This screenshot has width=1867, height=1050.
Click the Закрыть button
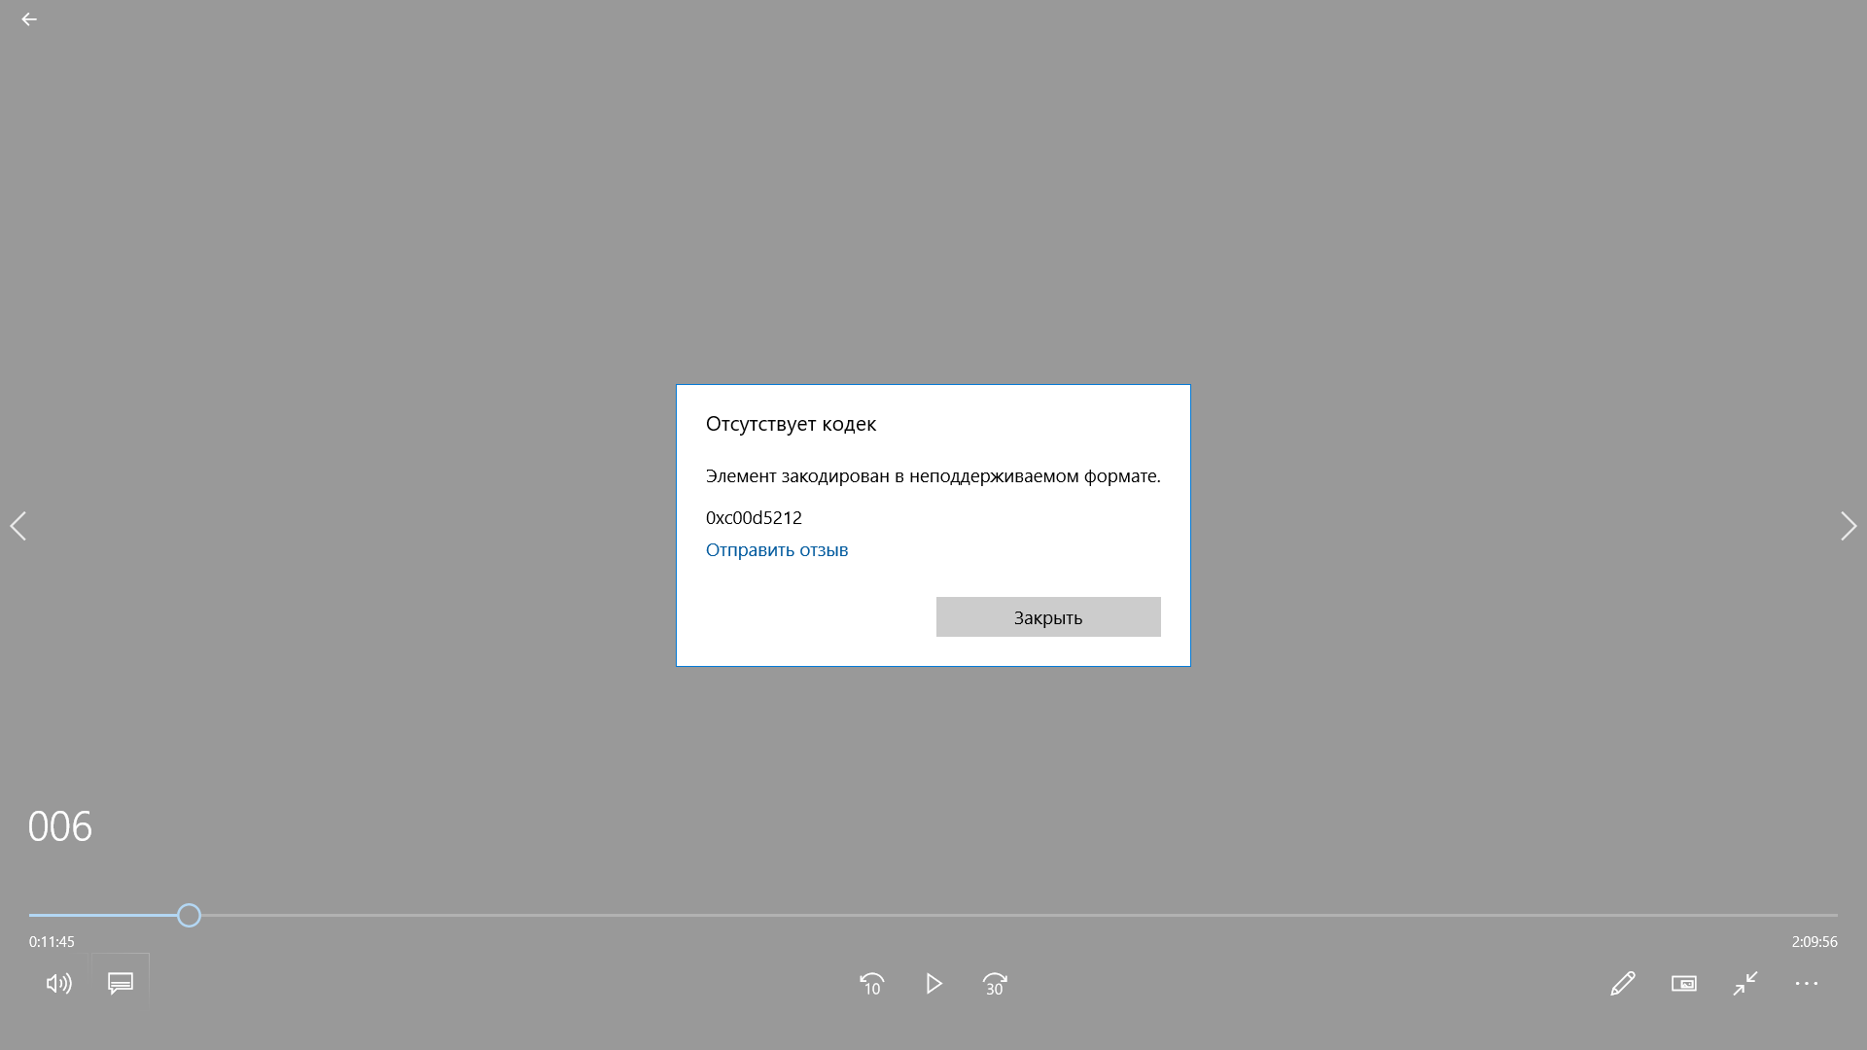(x=1048, y=617)
